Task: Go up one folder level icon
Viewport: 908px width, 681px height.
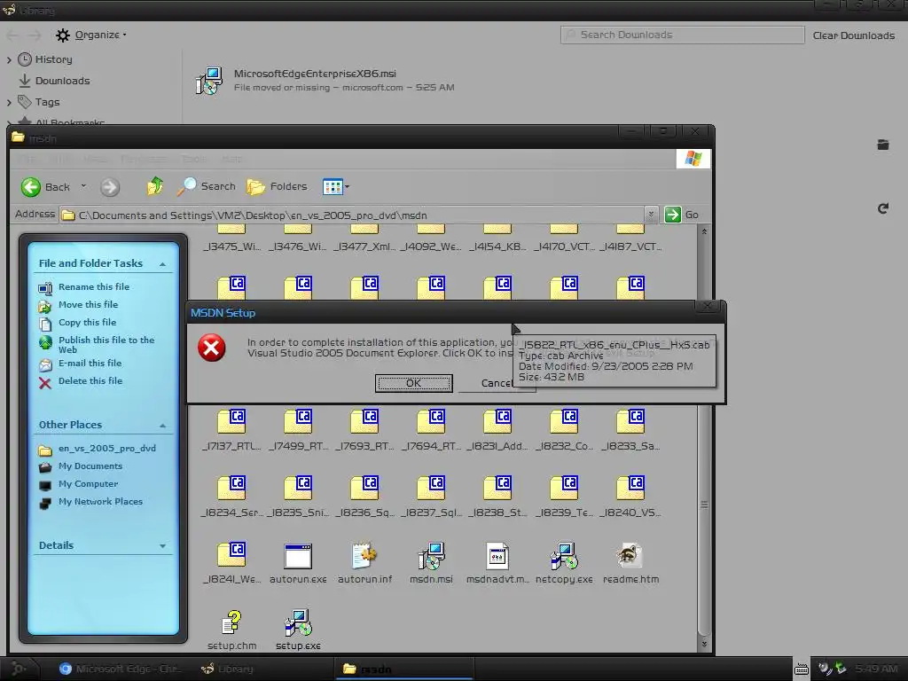Action: coord(155,186)
